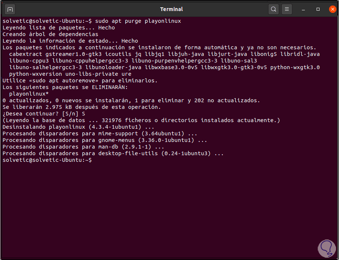
Task: Close the Terminal window
Action: click(x=333, y=9)
